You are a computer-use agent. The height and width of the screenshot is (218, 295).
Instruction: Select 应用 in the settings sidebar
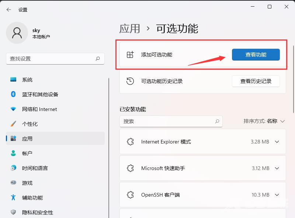[x=55, y=138]
